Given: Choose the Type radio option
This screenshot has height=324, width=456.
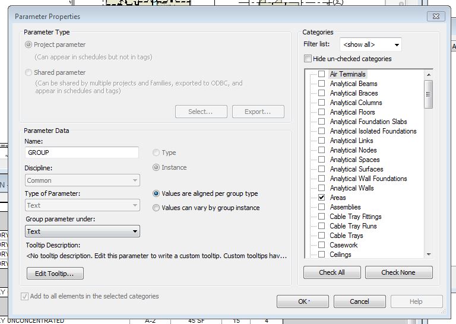Looking at the screenshot, I should (156, 153).
